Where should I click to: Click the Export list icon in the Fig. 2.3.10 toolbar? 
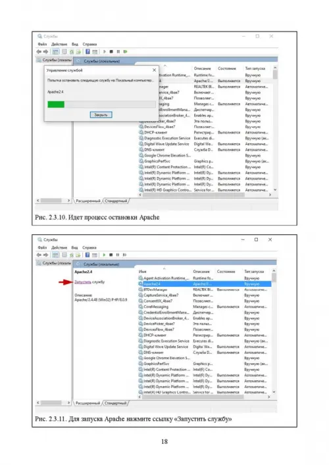click(78, 51)
